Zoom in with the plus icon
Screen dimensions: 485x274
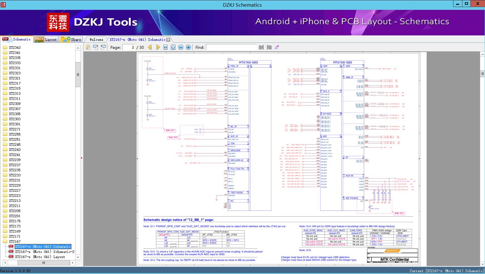coord(188,47)
